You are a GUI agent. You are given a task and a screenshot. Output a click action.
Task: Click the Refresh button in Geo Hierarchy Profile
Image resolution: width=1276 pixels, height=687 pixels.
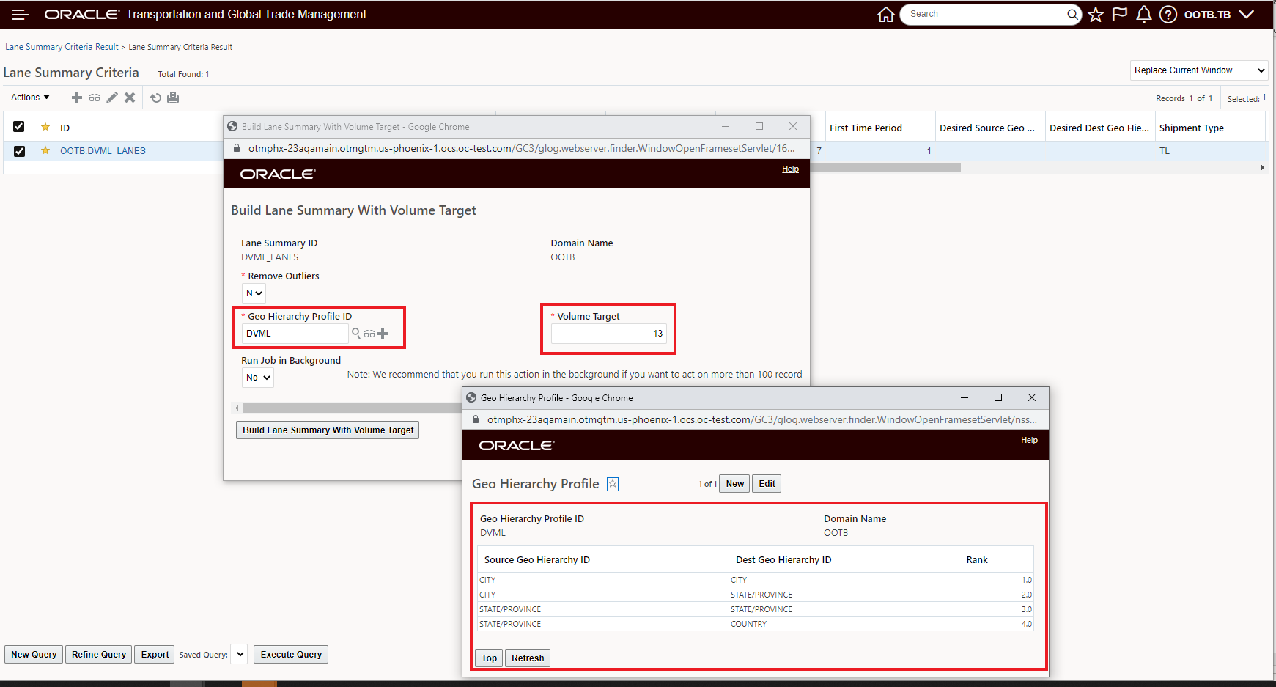528,658
